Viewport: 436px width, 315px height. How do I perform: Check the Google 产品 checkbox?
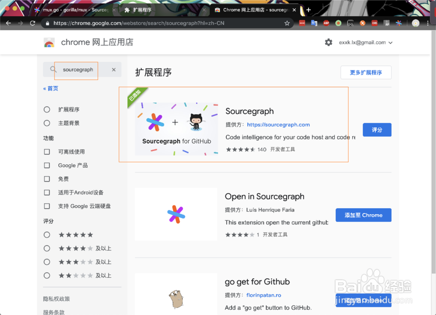coord(47,165)
